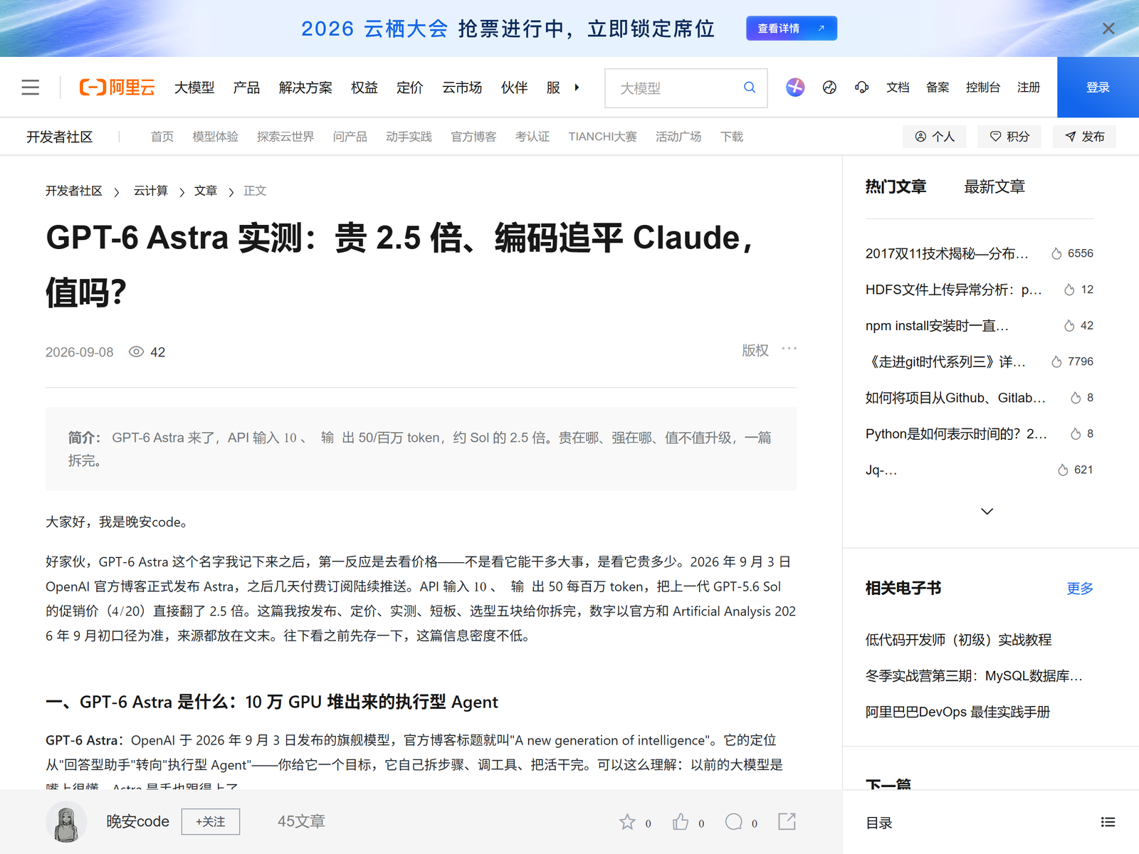This screenshot has height=854, width=1139.
Task: Click 开发者社区 breadcrumb link
Action: tap(74, 191)
